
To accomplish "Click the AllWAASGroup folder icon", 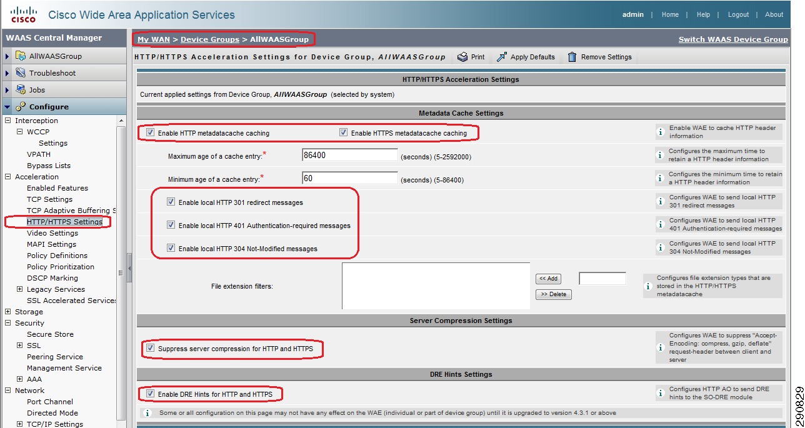I will pos(20,56).
